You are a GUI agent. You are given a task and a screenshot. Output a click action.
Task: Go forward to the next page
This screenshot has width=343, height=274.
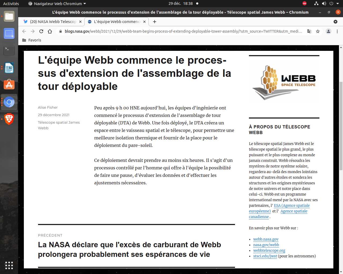(x=33, y=31)
